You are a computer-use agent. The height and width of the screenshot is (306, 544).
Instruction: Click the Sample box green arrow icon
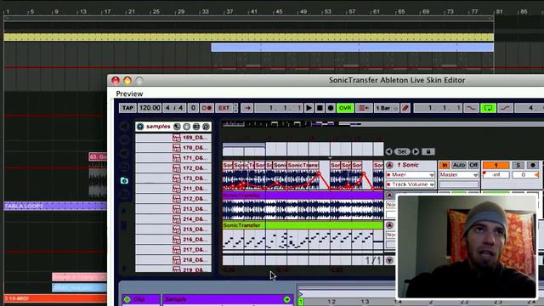(x=287, y=299)
